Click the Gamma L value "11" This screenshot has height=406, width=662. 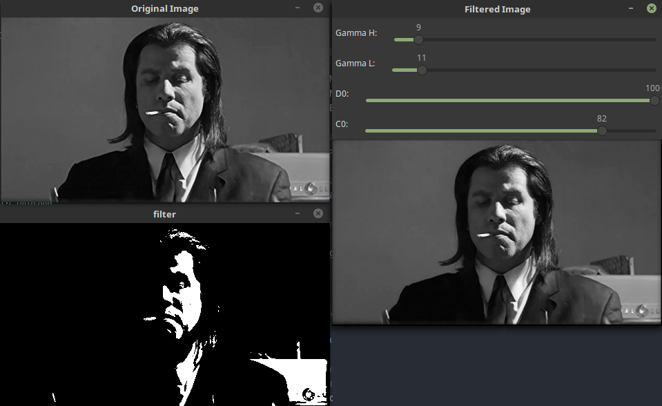coord(421,58)
